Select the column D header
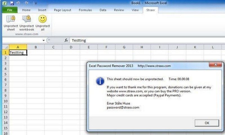Image resolution: width=225 pixels, height=135 pixels. [71, 47]
